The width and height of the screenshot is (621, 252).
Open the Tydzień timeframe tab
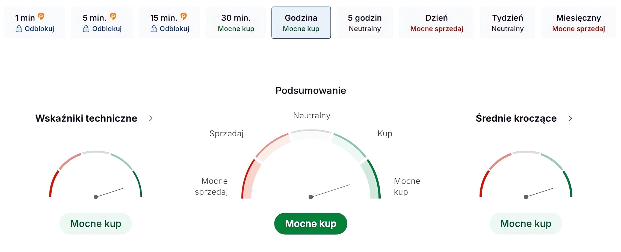click(507, 23)
